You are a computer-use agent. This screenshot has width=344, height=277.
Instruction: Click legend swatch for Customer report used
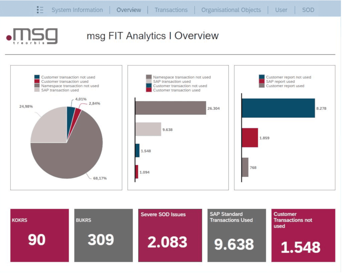pos(262,86)
